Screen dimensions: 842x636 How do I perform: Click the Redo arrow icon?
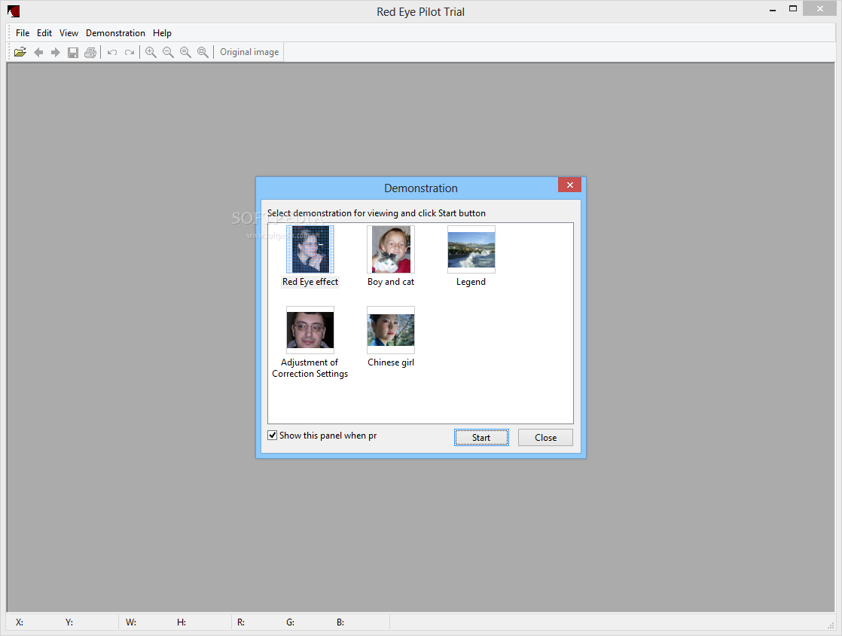click(130, 52)
